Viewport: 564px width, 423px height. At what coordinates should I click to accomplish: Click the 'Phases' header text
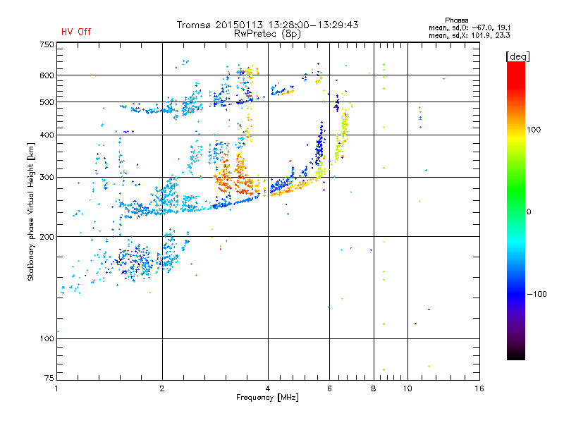456,20
